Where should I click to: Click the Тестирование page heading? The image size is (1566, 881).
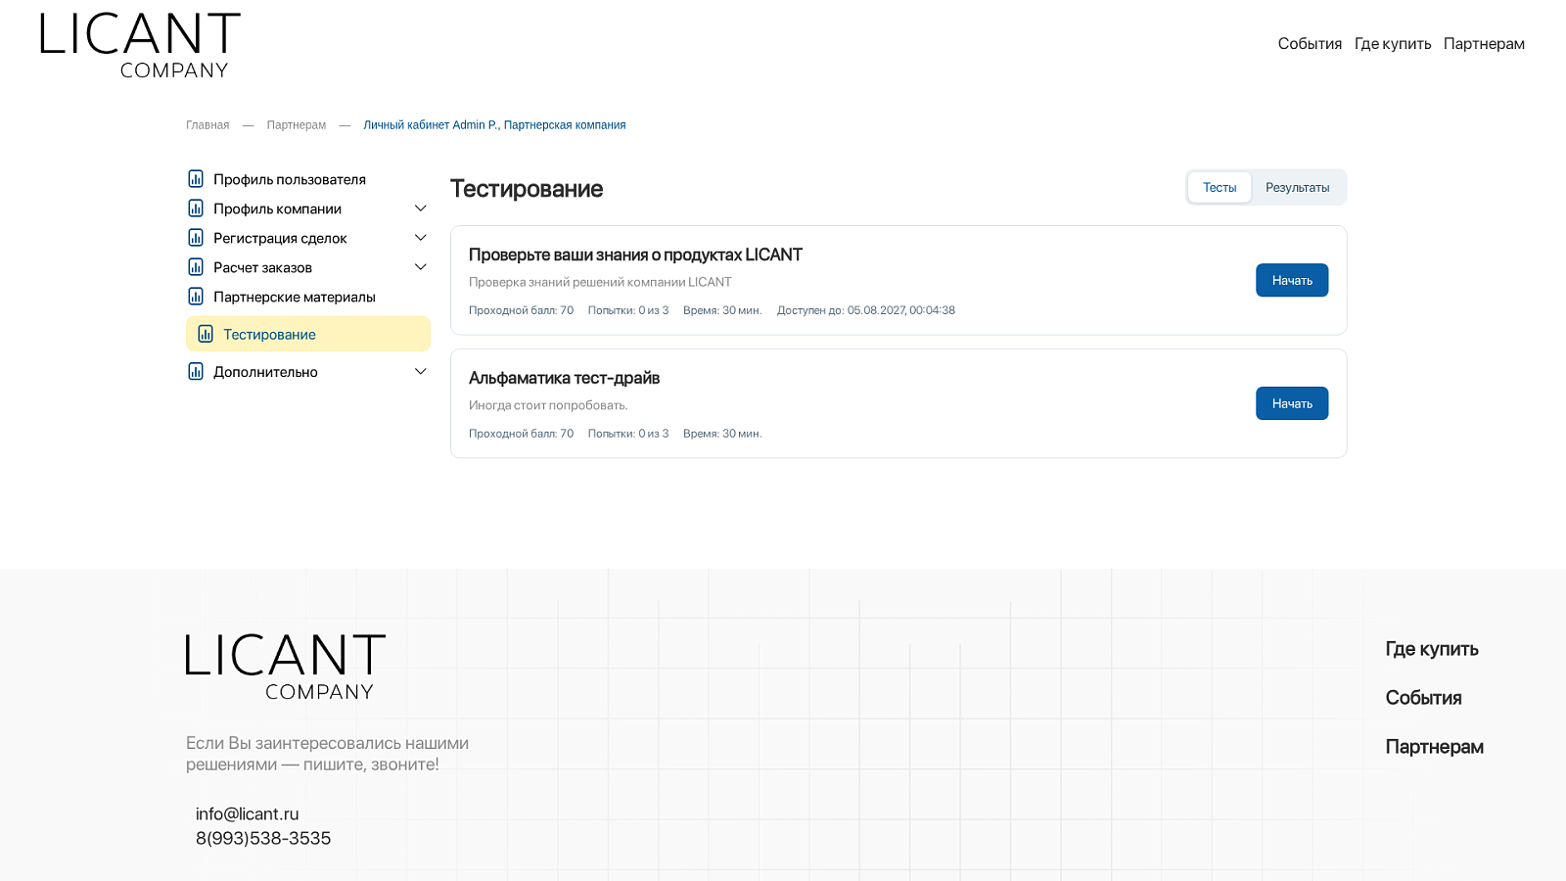[527, 189]
